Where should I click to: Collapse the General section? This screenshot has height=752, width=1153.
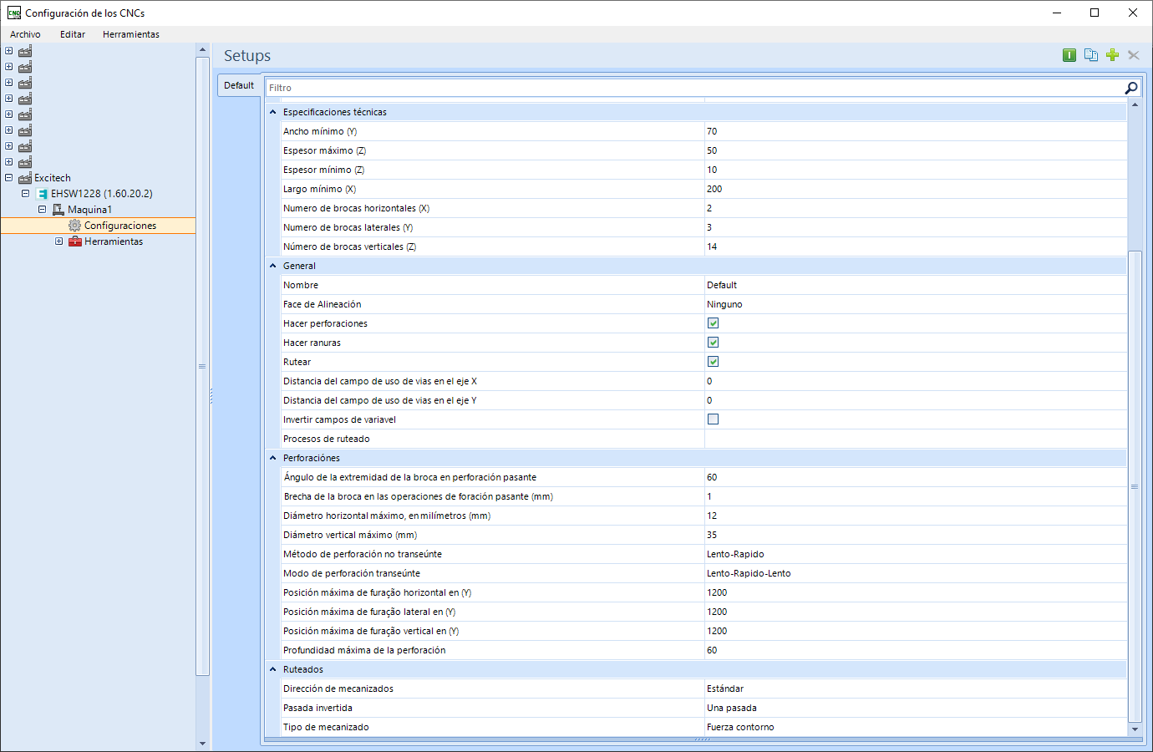272,266
